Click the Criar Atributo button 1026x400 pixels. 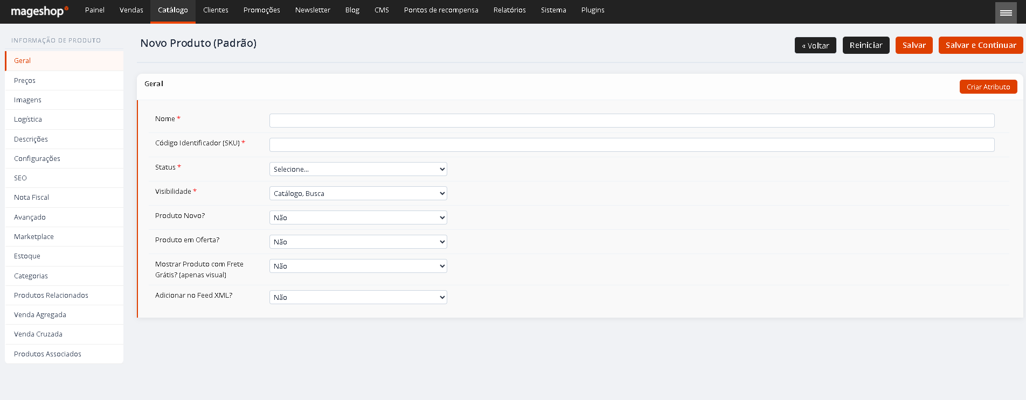pos(988,87)
